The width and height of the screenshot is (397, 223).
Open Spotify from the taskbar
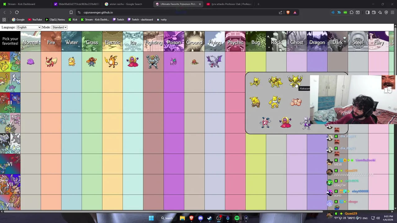tap(237, 218)
